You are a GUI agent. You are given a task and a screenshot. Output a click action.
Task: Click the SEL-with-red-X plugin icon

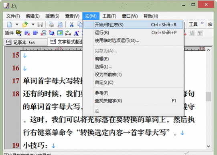(52, 33)
